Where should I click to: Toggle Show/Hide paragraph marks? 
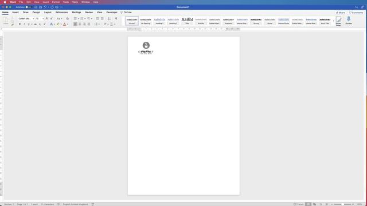[x=116, y=19]
